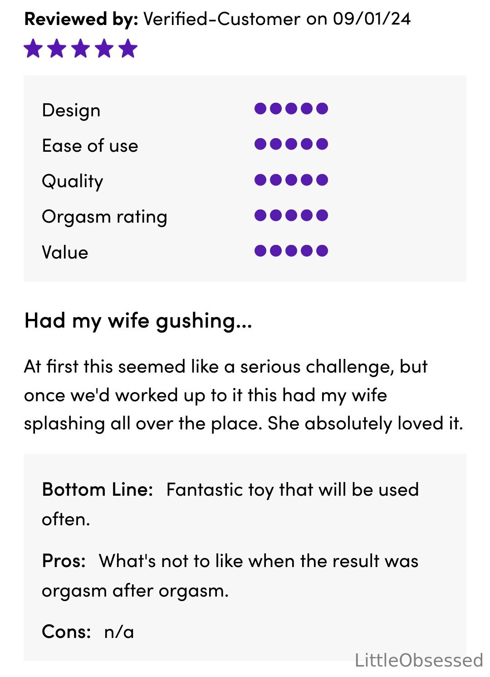Click the Quality rating label
The image size is (490, 677).
73,181
